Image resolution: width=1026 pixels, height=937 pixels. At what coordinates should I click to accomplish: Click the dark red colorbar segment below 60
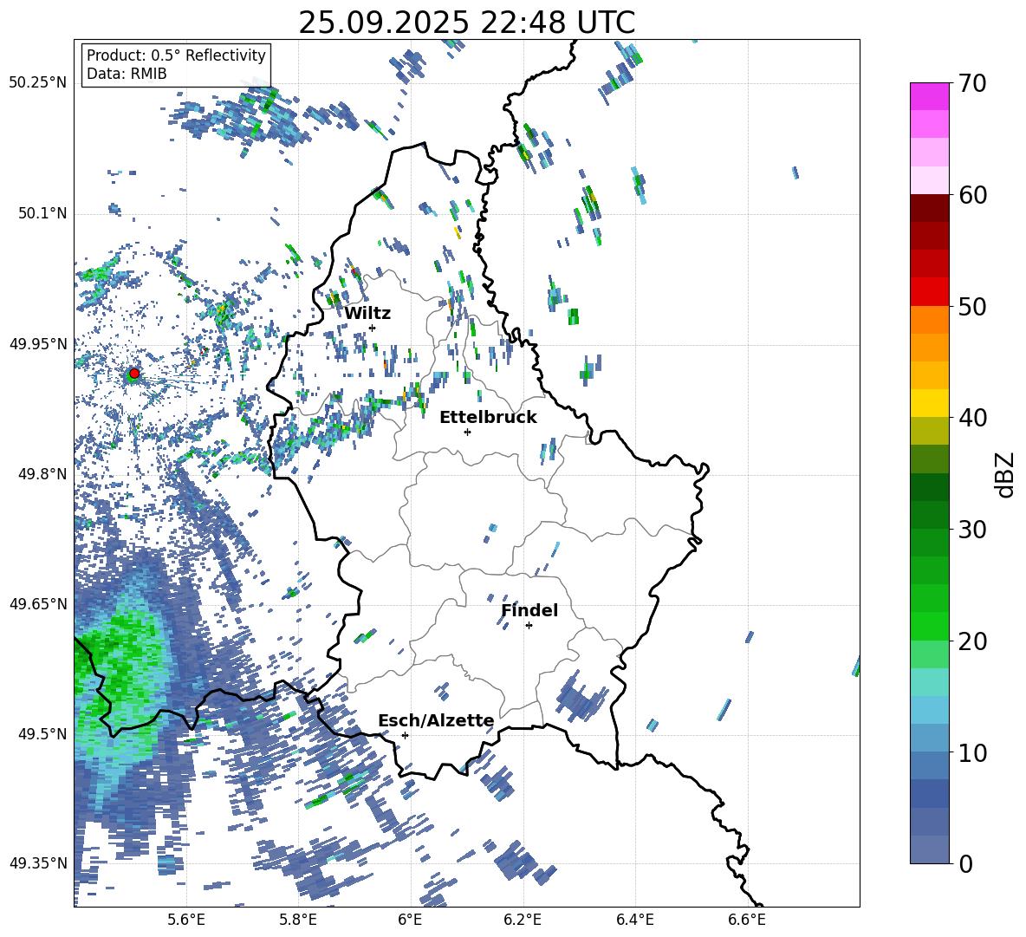coord(929,208)
